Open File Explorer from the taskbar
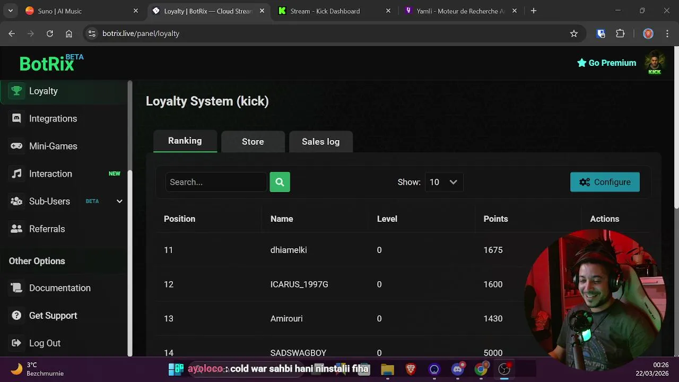This screenshot has width=679, height=382. (x=387, y=369)
